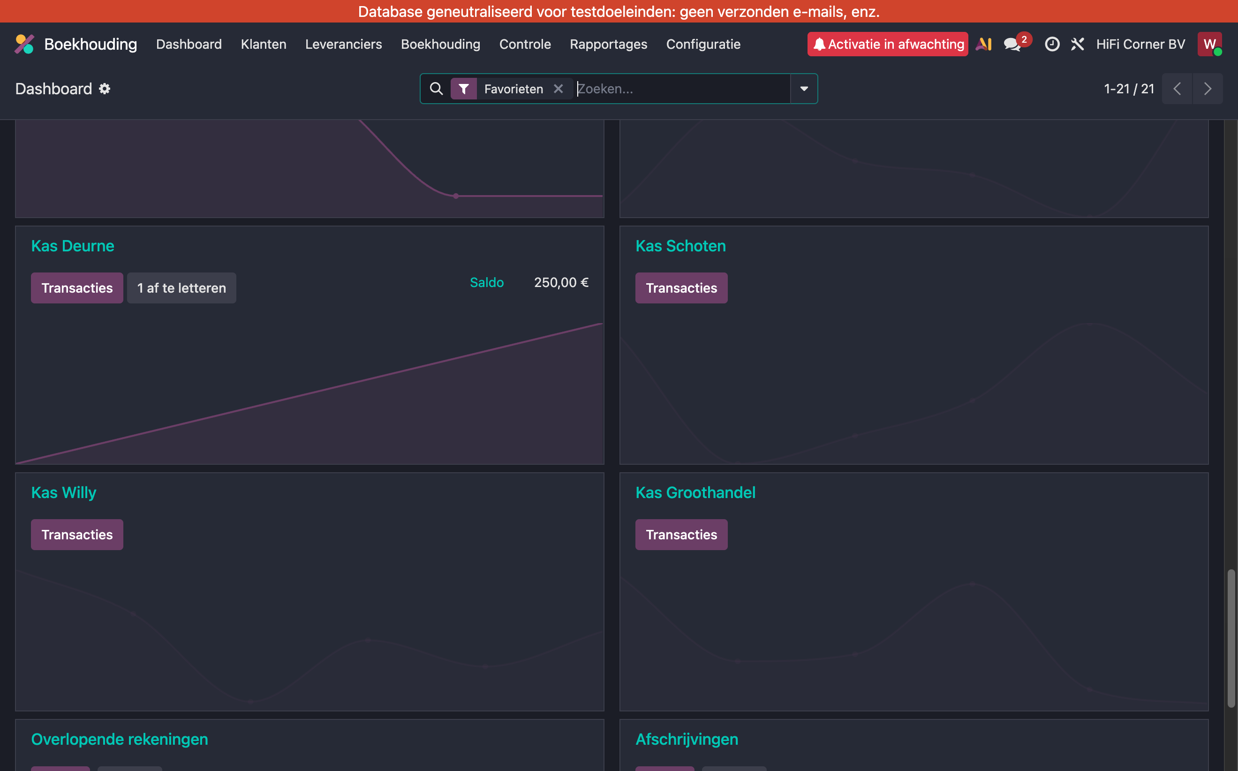Open the HiFi Corner BV company switcher
Image resolution: width=1238 pixels, height=771 pixels.
click(1140, 45)
